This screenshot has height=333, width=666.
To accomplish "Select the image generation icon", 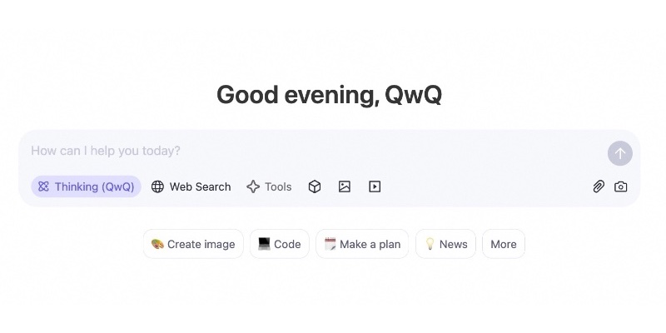I will pyautogui.click(x=345, y=186).
